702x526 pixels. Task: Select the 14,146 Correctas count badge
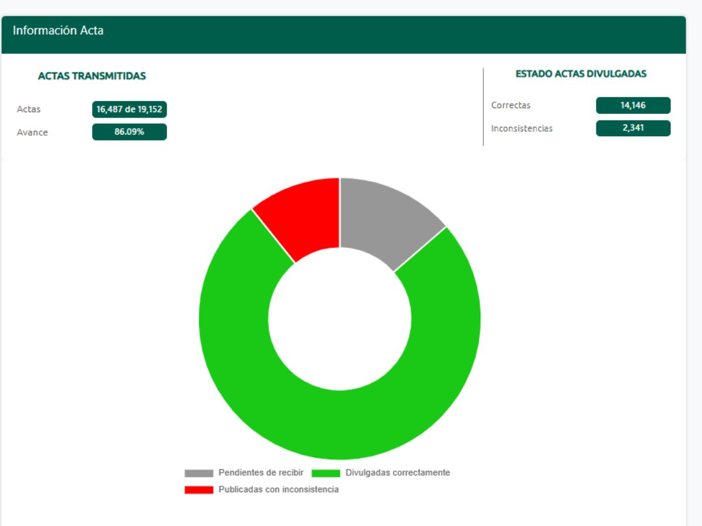click(633, 105)
